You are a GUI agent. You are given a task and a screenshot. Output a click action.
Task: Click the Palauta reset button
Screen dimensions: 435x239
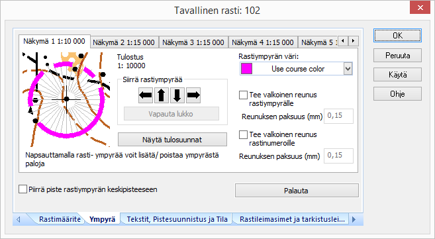click(x=297, y=191)
